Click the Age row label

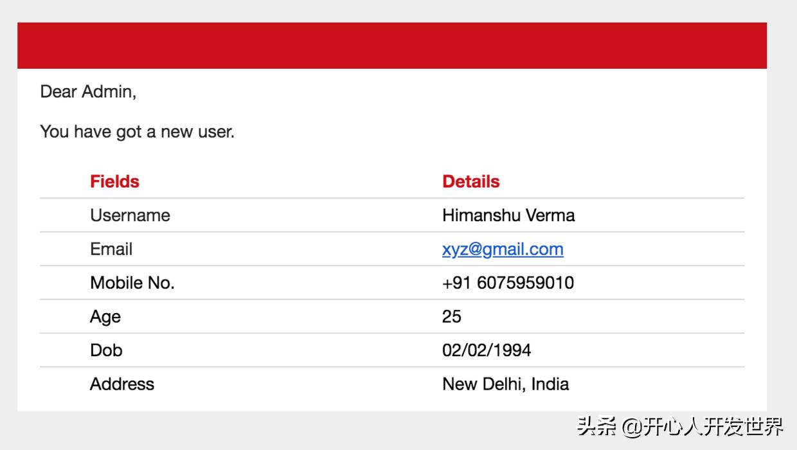(x=104, y=316)
